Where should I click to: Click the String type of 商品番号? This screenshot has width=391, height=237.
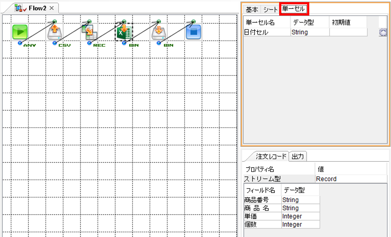click(x=301, y=200)
